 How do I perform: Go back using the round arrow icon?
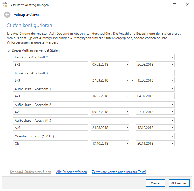point(7,15)
